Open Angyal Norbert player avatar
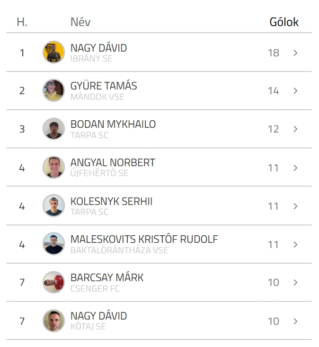The height and width of the screenshot is (347, 319). (53, 167)
